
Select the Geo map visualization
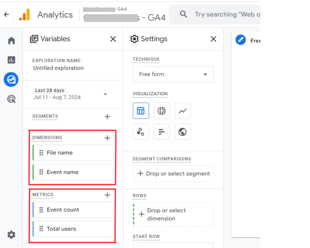point(183,132)
